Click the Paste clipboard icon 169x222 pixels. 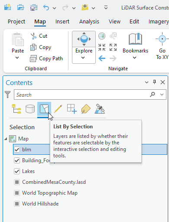[x=18, y=39]
